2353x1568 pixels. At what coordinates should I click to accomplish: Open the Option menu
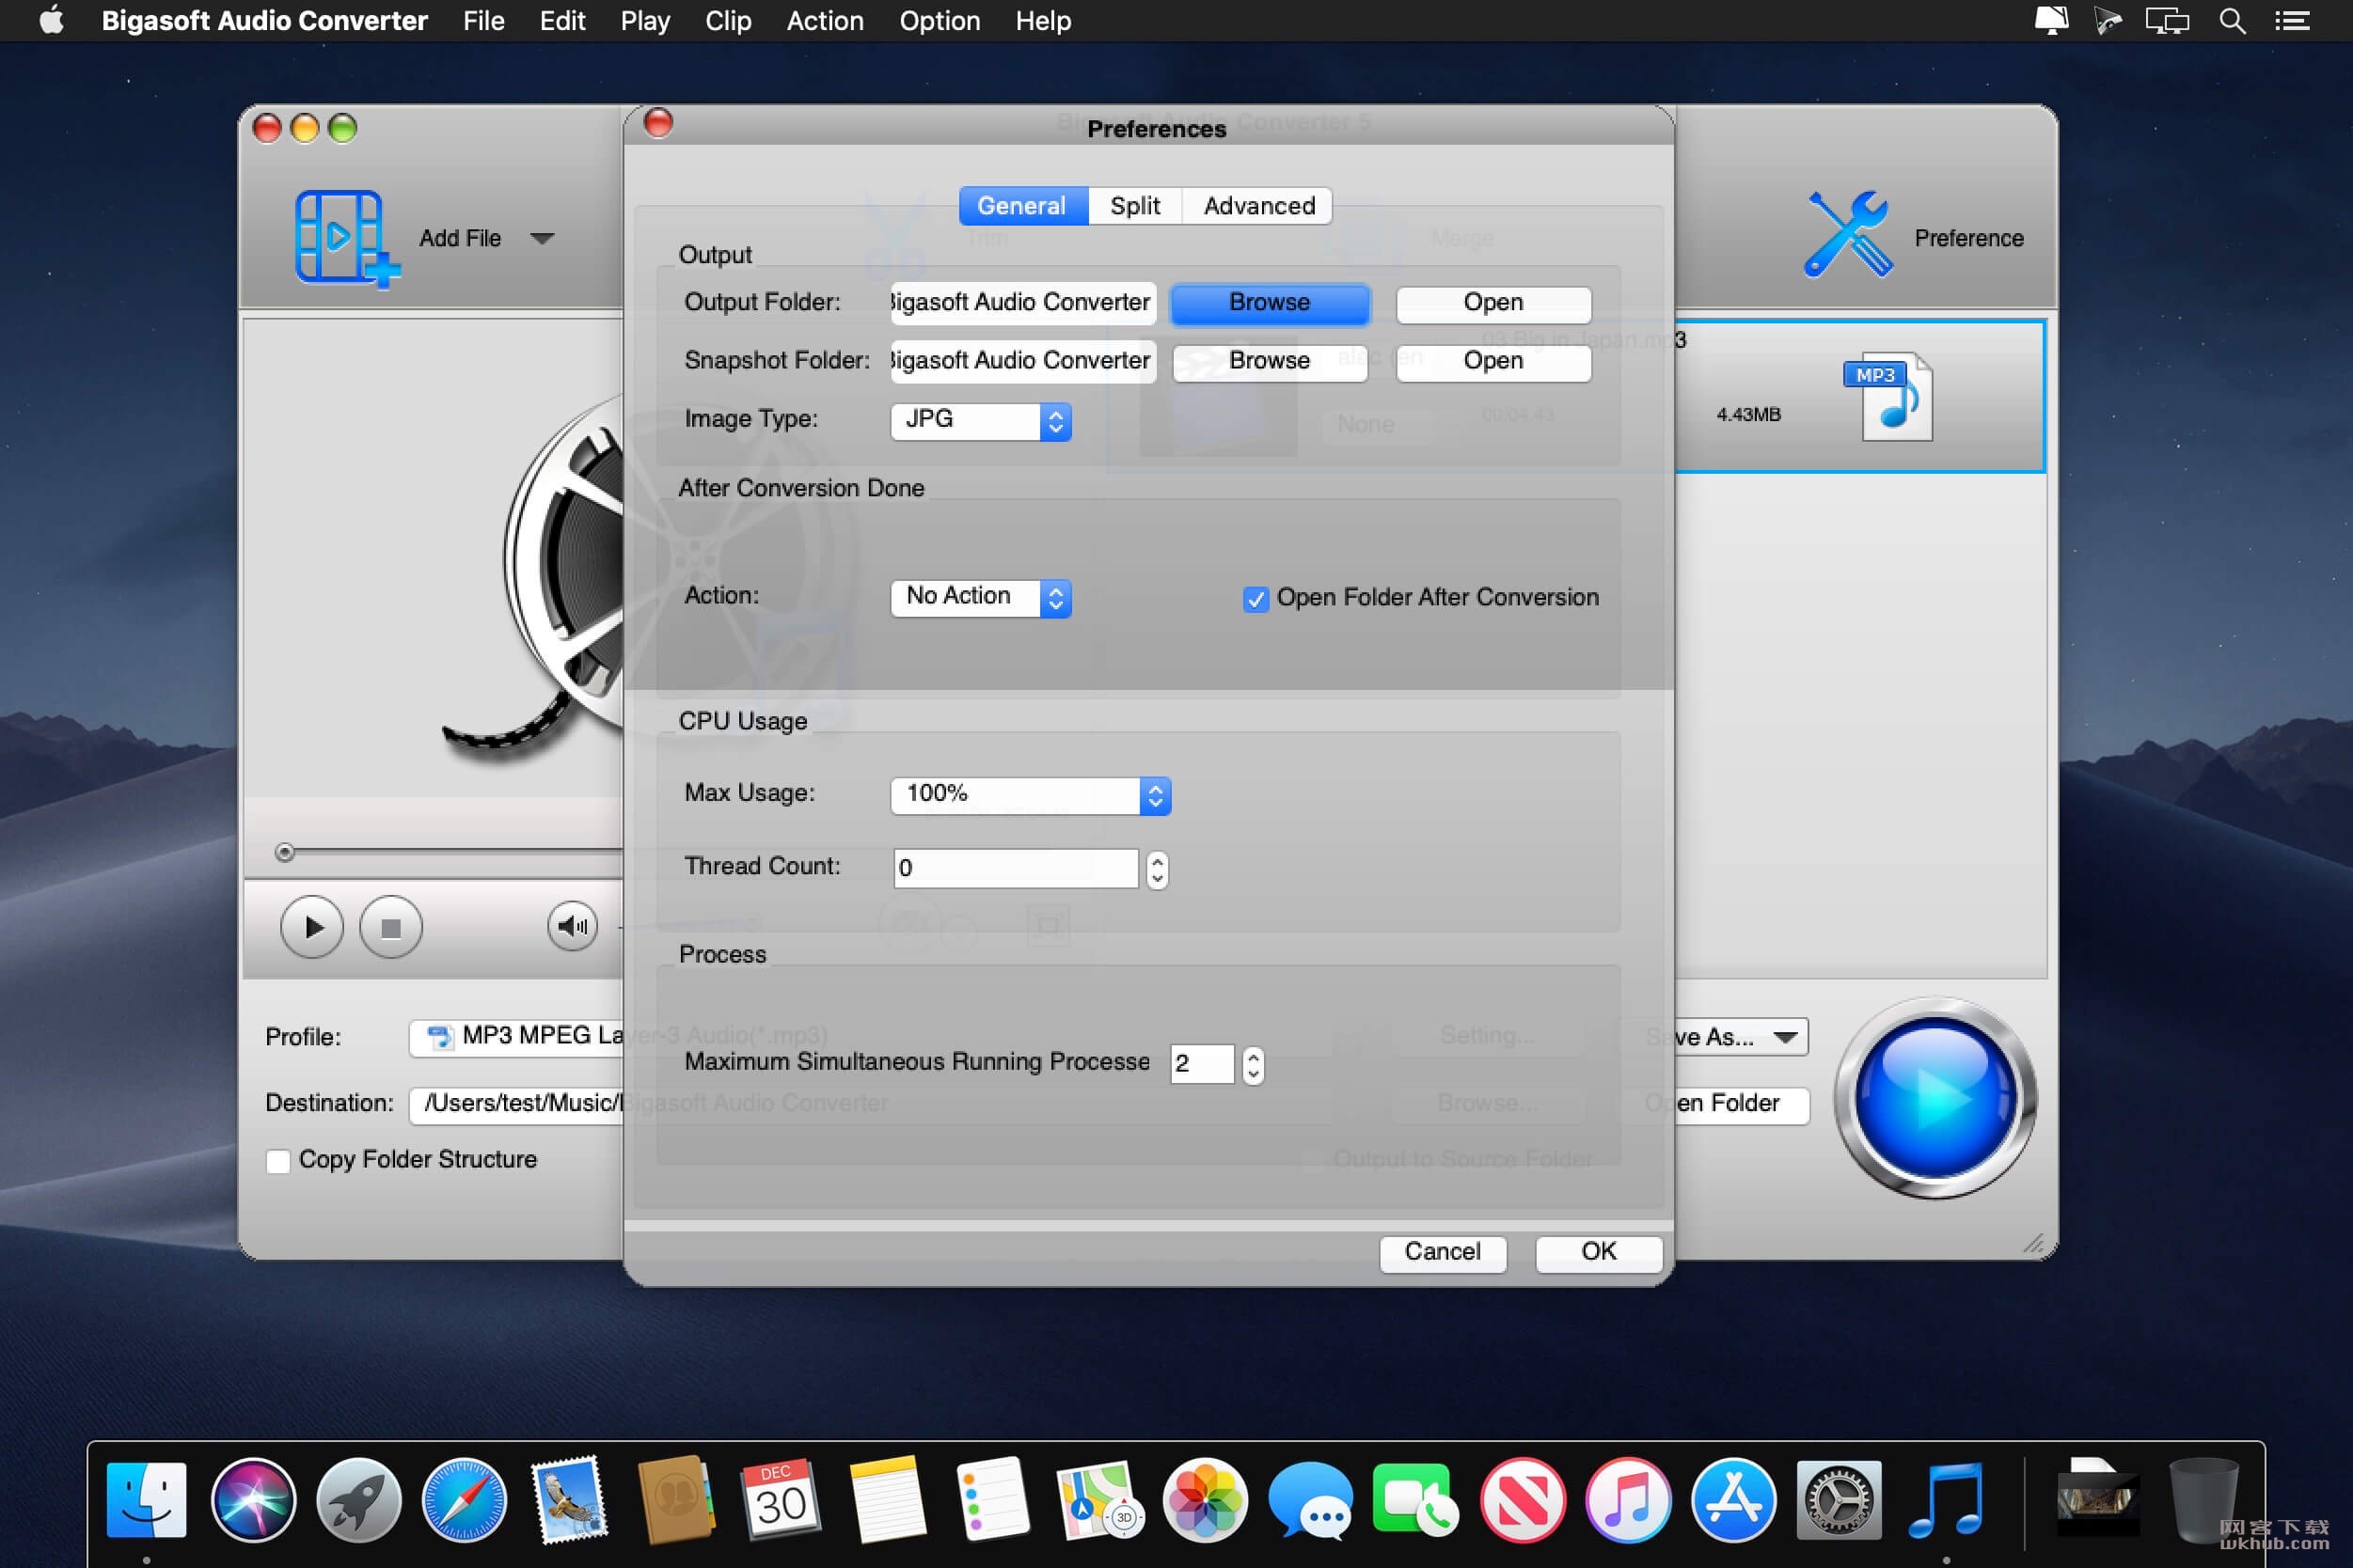pyautogui.click(x=940, y=21)
